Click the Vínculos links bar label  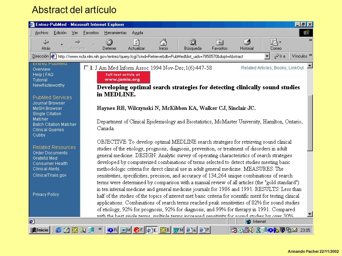300,56
